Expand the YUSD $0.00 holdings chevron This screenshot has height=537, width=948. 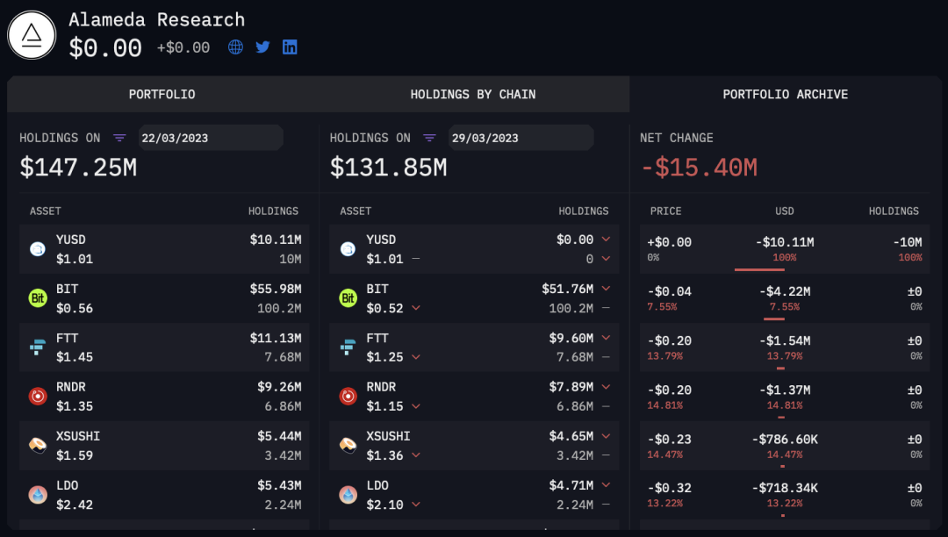607,239
